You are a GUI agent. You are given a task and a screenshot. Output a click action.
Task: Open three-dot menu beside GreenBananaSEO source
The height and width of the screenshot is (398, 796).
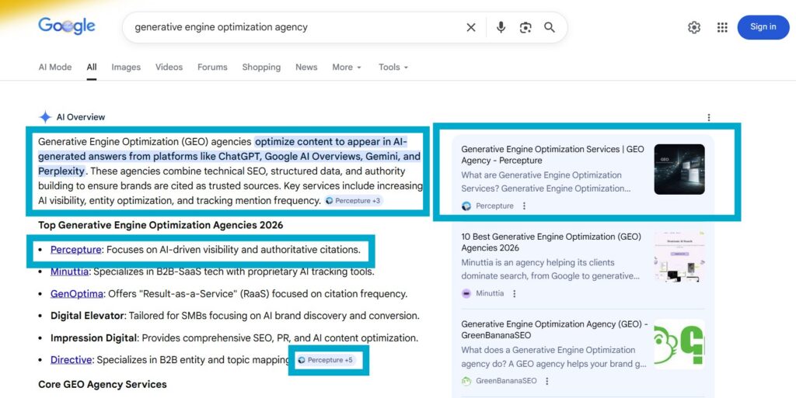[547, 381]
